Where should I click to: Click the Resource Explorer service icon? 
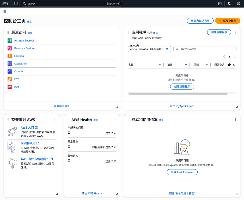click(x=10, y=48)
